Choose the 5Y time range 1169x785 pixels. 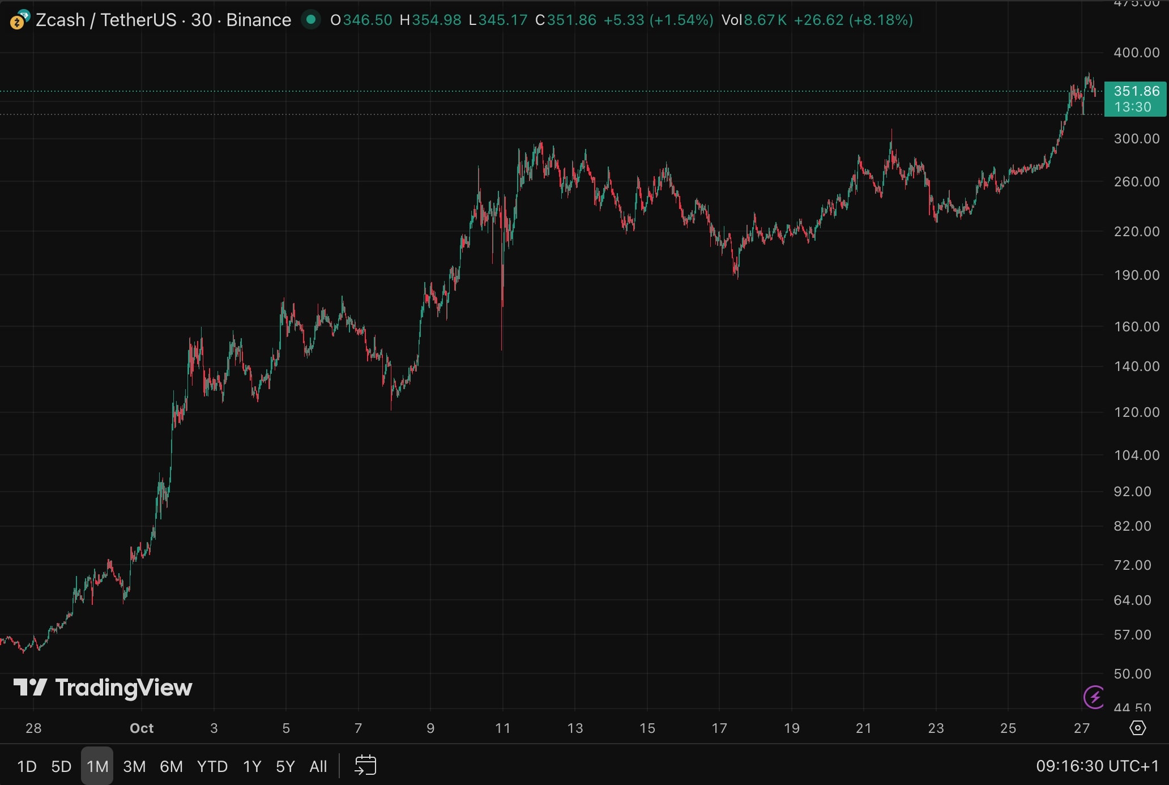tap(285, 766)
